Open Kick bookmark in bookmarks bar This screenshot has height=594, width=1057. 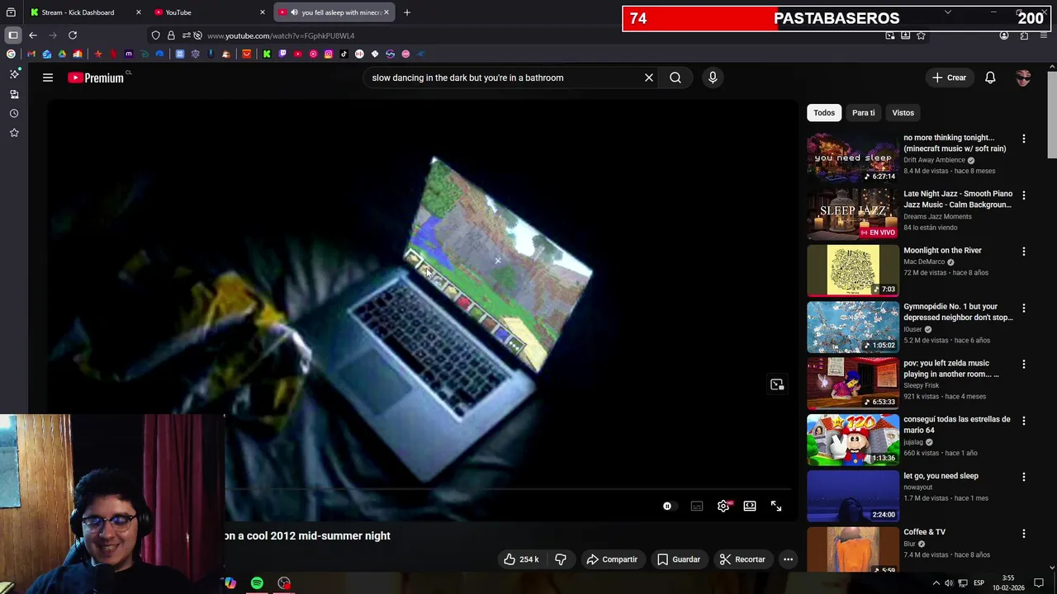(267, 54)
